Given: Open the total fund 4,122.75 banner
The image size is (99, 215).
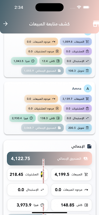Looking at the screenshot, I should tap(49, 159).
